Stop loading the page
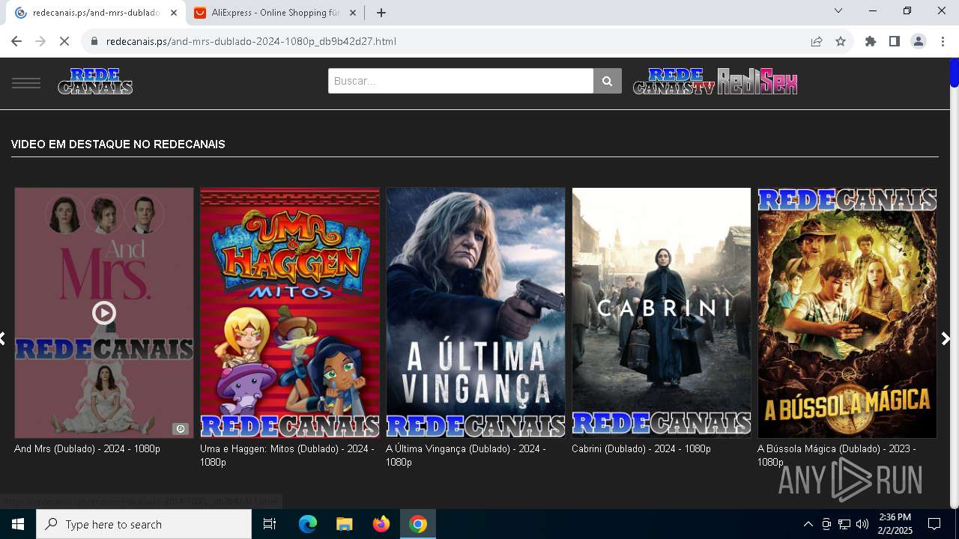The image size is (959, 539). pyautogui.click(x=64, y=41)
